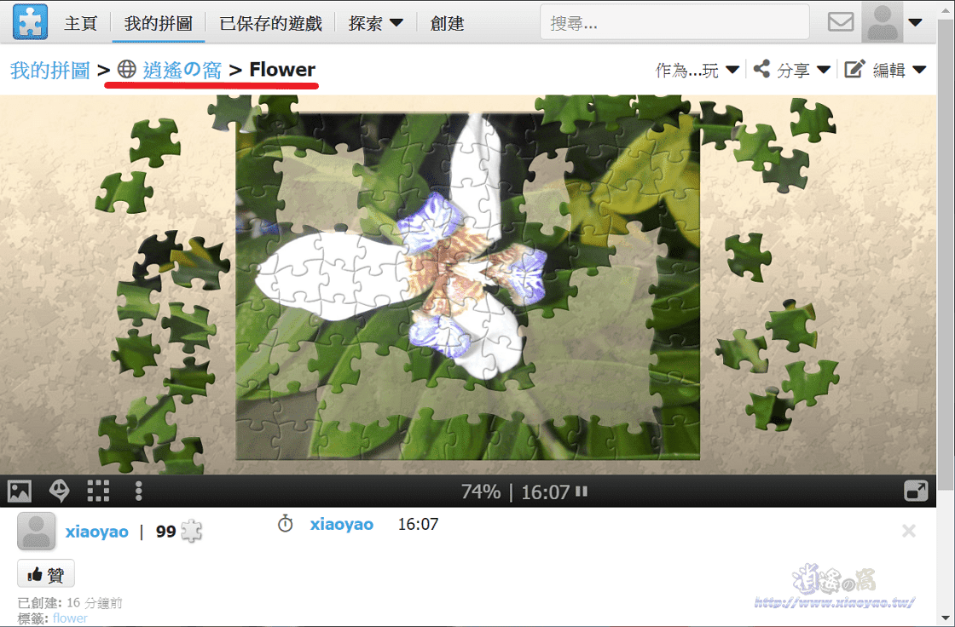
Task: Expand the 探索 dropdown menu
Action: pos(375,23)
